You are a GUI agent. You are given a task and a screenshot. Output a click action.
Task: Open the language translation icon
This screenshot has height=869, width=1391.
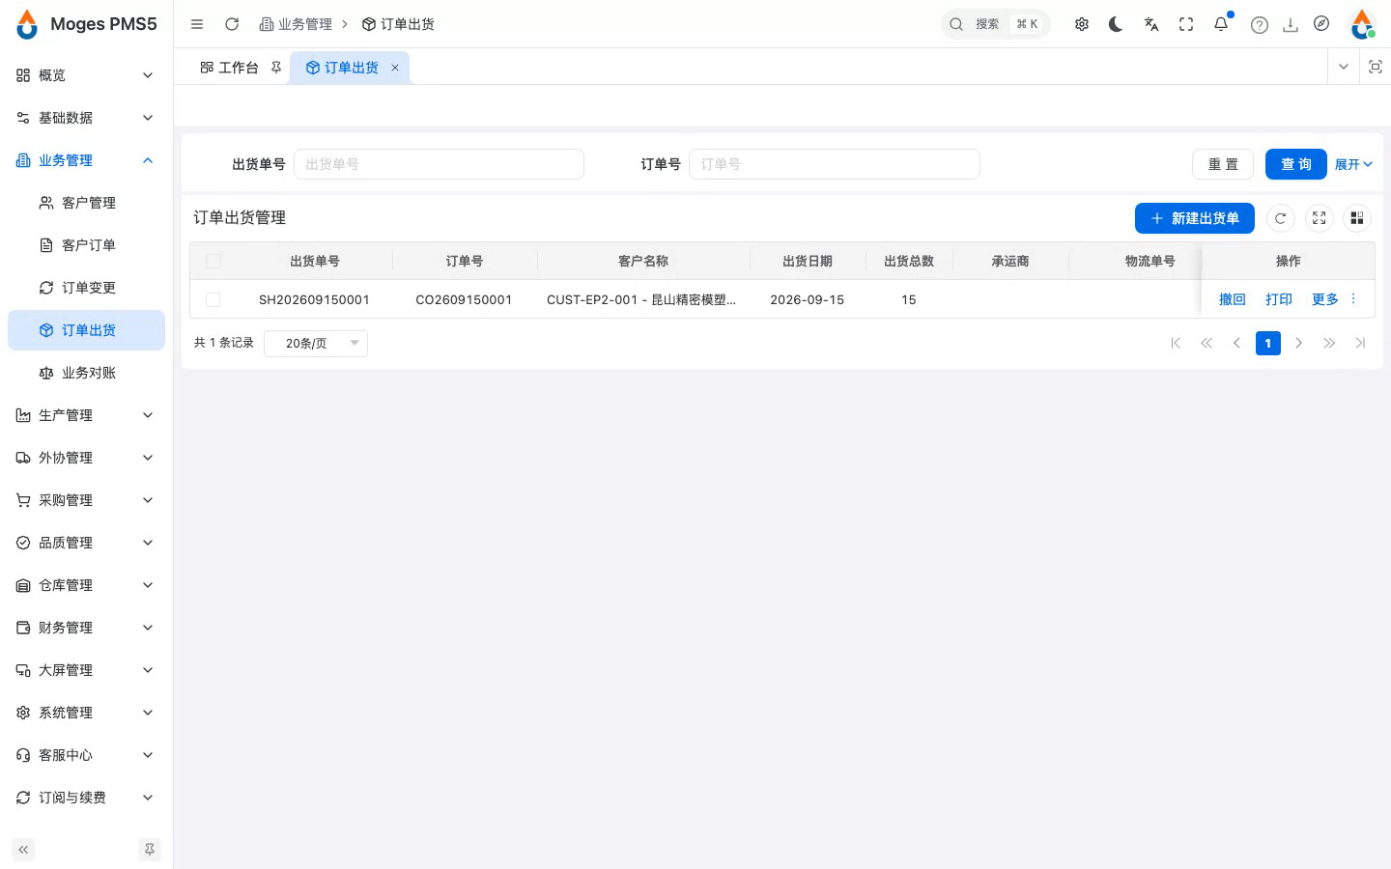point(1151,24)
